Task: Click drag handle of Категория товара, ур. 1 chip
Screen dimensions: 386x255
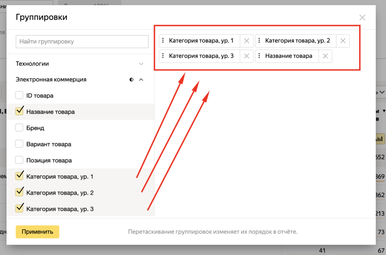Action: [x=163, y=41]
